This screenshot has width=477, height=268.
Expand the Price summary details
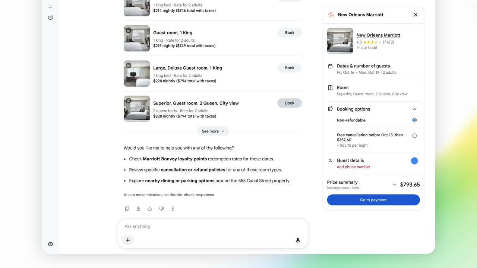click(x=395, y=185)
